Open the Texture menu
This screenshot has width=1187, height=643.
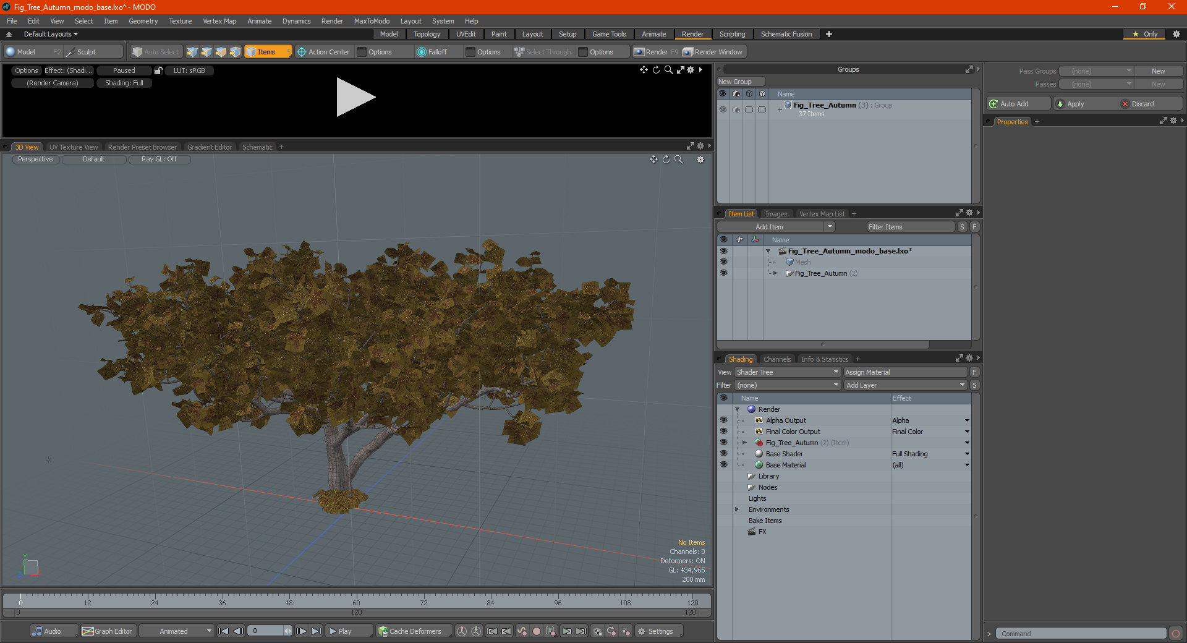click(x=180, y=21)
